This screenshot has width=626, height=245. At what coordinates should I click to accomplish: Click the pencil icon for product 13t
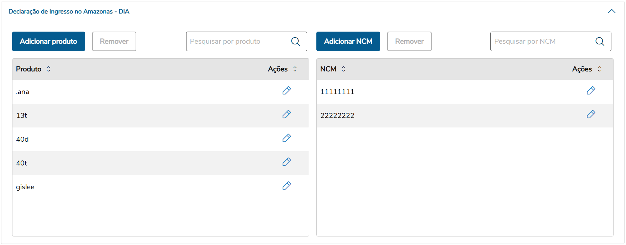[286, 114]
